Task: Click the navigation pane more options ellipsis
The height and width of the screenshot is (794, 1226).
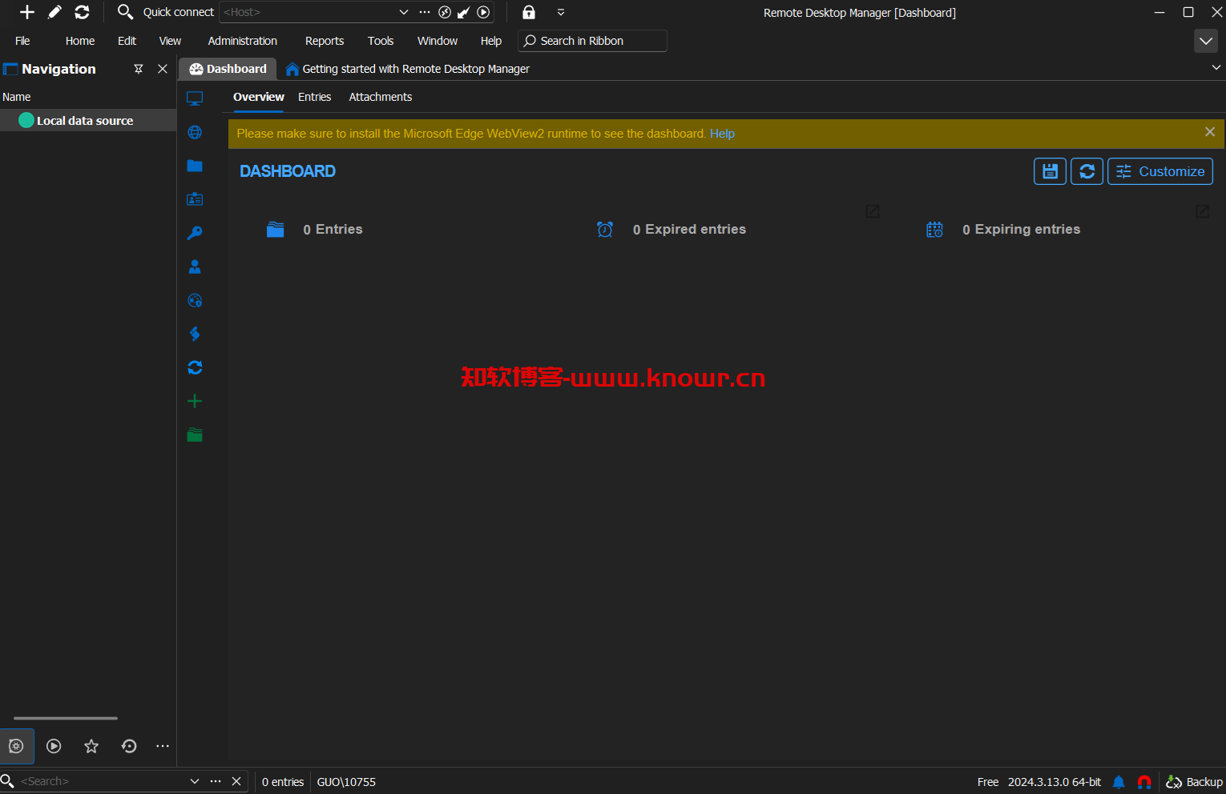Action: click(x=163, y=746)
